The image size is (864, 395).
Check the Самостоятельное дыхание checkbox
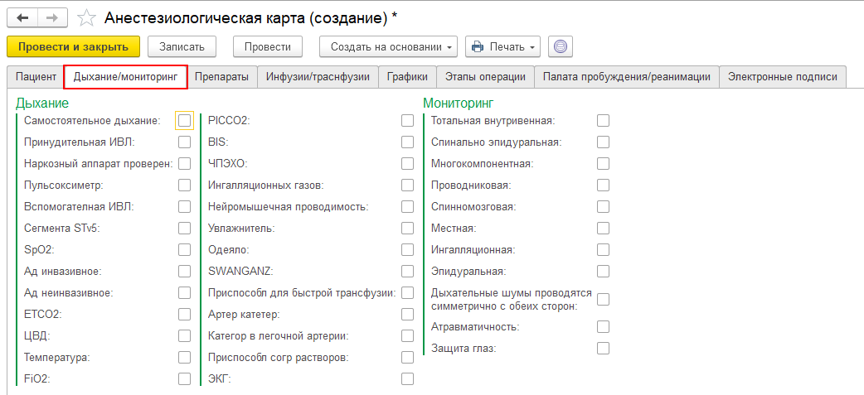tap(184, 121)
